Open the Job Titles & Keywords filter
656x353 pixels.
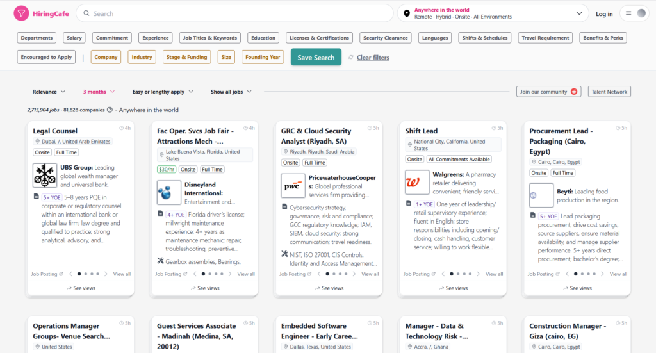[210, 38]
